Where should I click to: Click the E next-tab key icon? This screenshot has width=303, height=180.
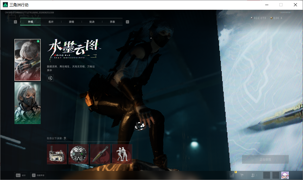[127, 22]
